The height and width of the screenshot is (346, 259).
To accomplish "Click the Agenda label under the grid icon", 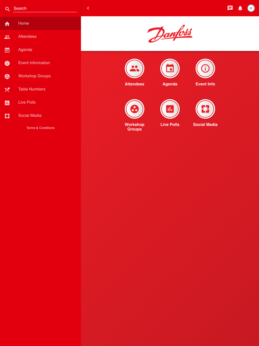I will point(170,84).
